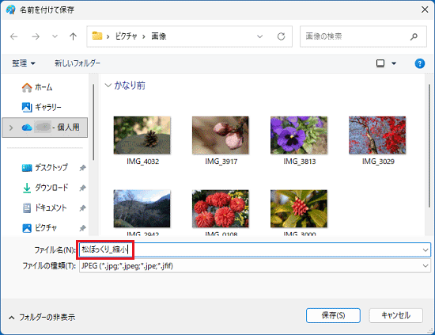435x335 pixels.
Task: Click the デスクトップ monitor icon
Action: pos(27,168)
